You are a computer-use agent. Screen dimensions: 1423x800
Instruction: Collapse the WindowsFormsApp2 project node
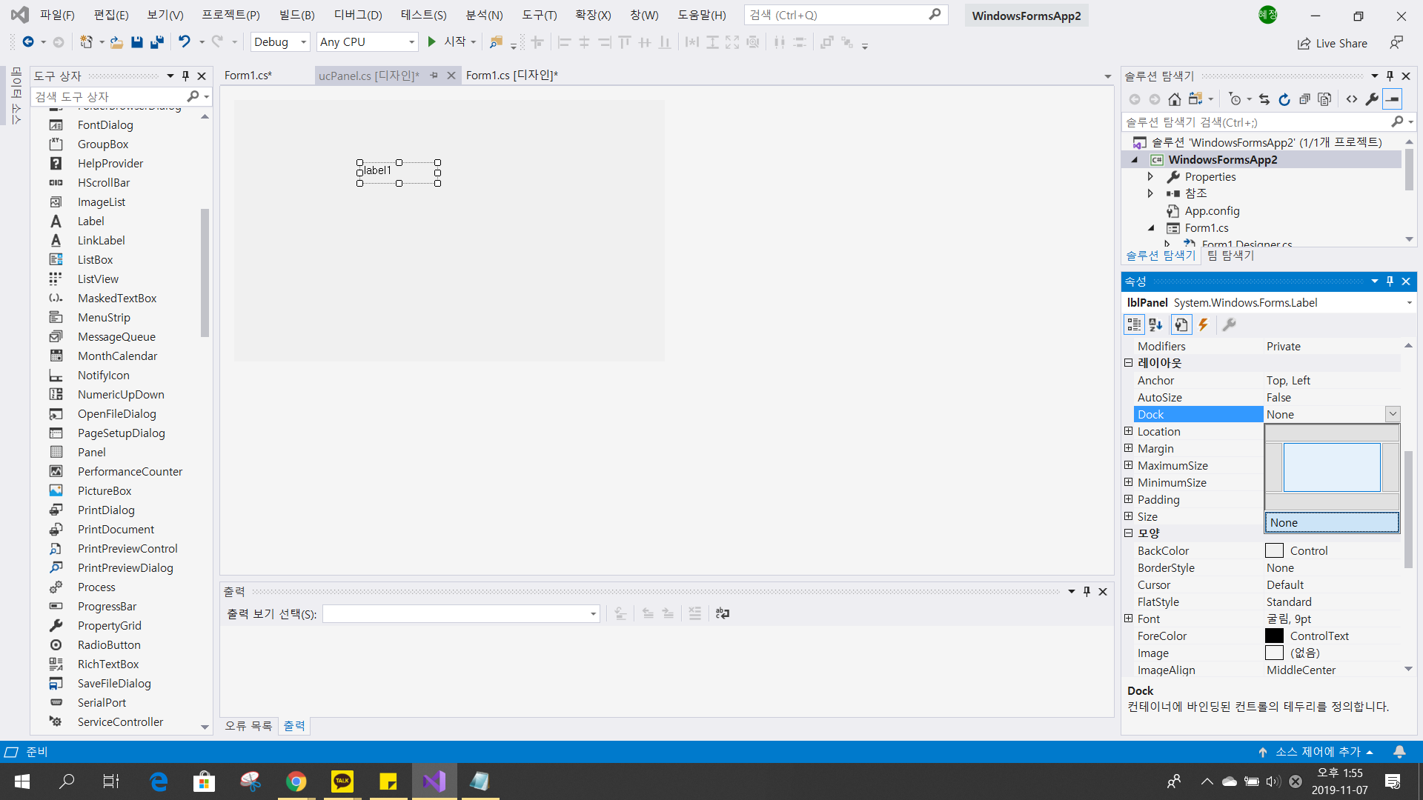(1134, 159)
